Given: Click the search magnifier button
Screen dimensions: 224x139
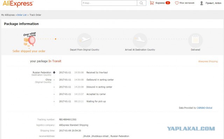Looking at the screenshot, I should (x=141, y=3).
